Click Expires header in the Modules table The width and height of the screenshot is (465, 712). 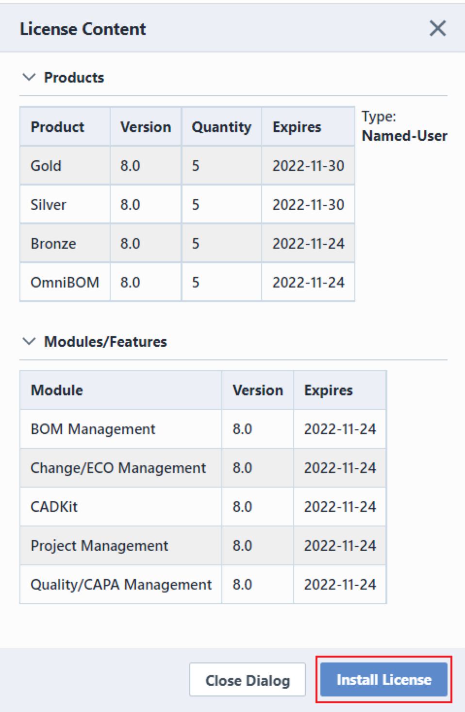(x=340, y=390)
